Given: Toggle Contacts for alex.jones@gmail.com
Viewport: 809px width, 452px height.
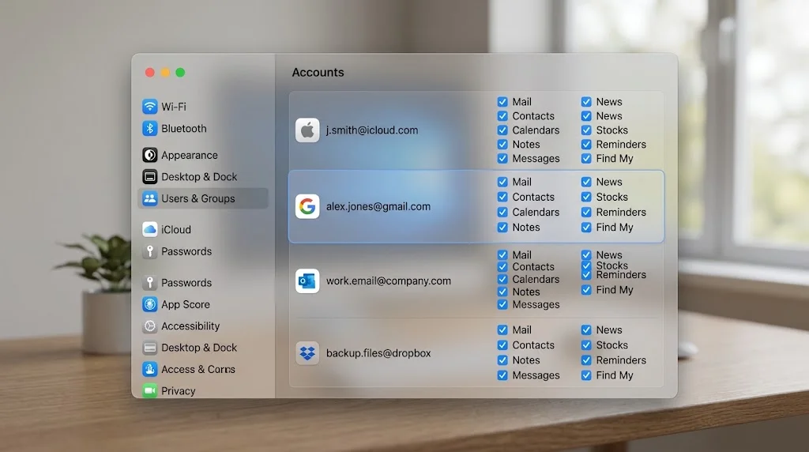Looking at the screenshot, I should click(x=502, y=197).
